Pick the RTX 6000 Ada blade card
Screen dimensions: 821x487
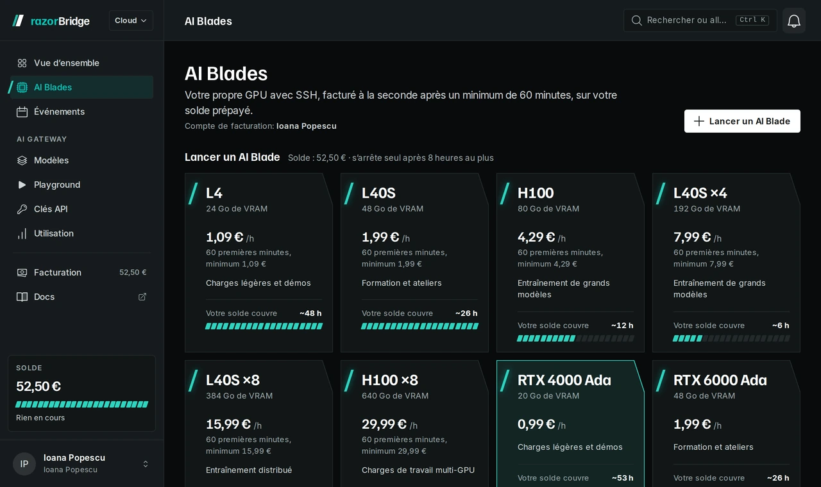coord(726,424)
